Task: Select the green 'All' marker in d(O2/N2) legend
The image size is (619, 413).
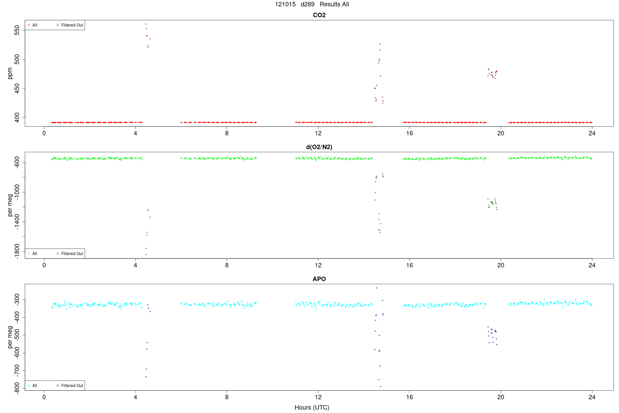Action: (x=29, y=254)
